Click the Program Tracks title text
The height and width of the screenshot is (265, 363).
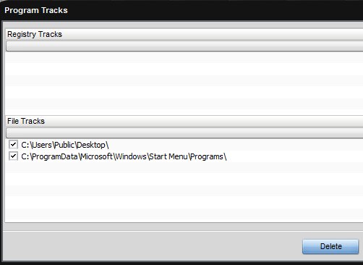tap(36, 10)
